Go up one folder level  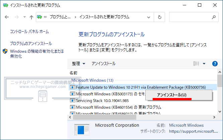point(31,17)
